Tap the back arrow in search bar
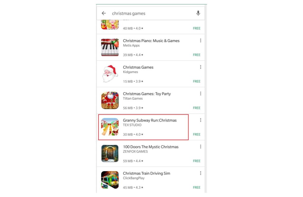303x197 pixels. [x=104, y=13]
